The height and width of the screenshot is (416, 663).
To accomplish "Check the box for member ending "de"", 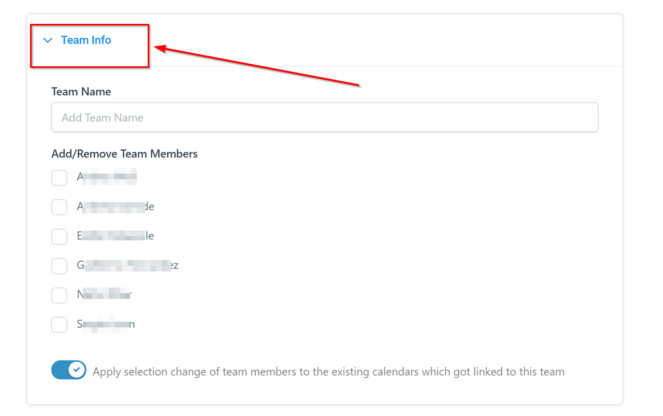I will point(60,207).
